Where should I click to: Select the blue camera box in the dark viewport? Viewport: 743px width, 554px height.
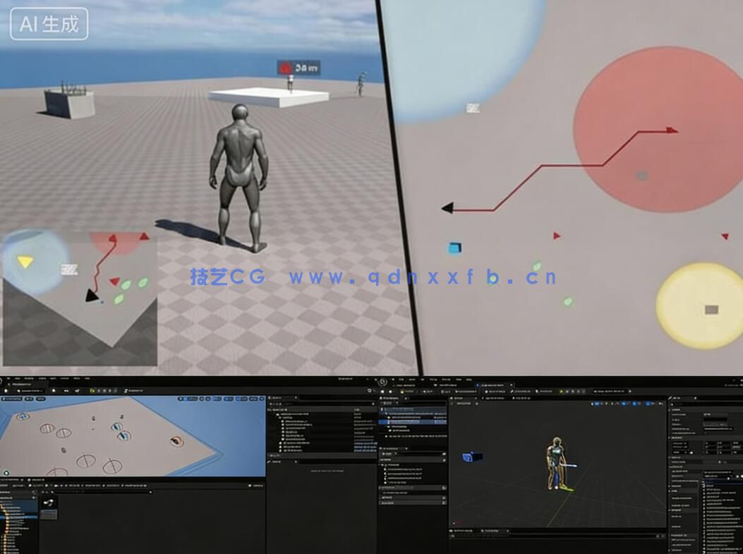coord(472,457)
